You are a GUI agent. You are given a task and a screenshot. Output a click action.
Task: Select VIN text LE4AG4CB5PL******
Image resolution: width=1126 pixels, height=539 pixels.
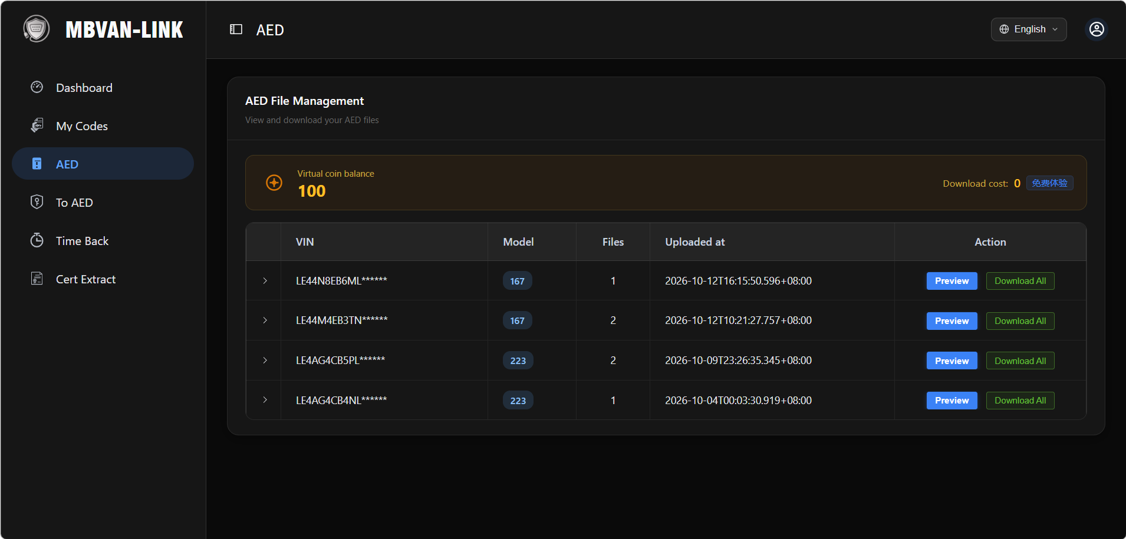[340, 361]
